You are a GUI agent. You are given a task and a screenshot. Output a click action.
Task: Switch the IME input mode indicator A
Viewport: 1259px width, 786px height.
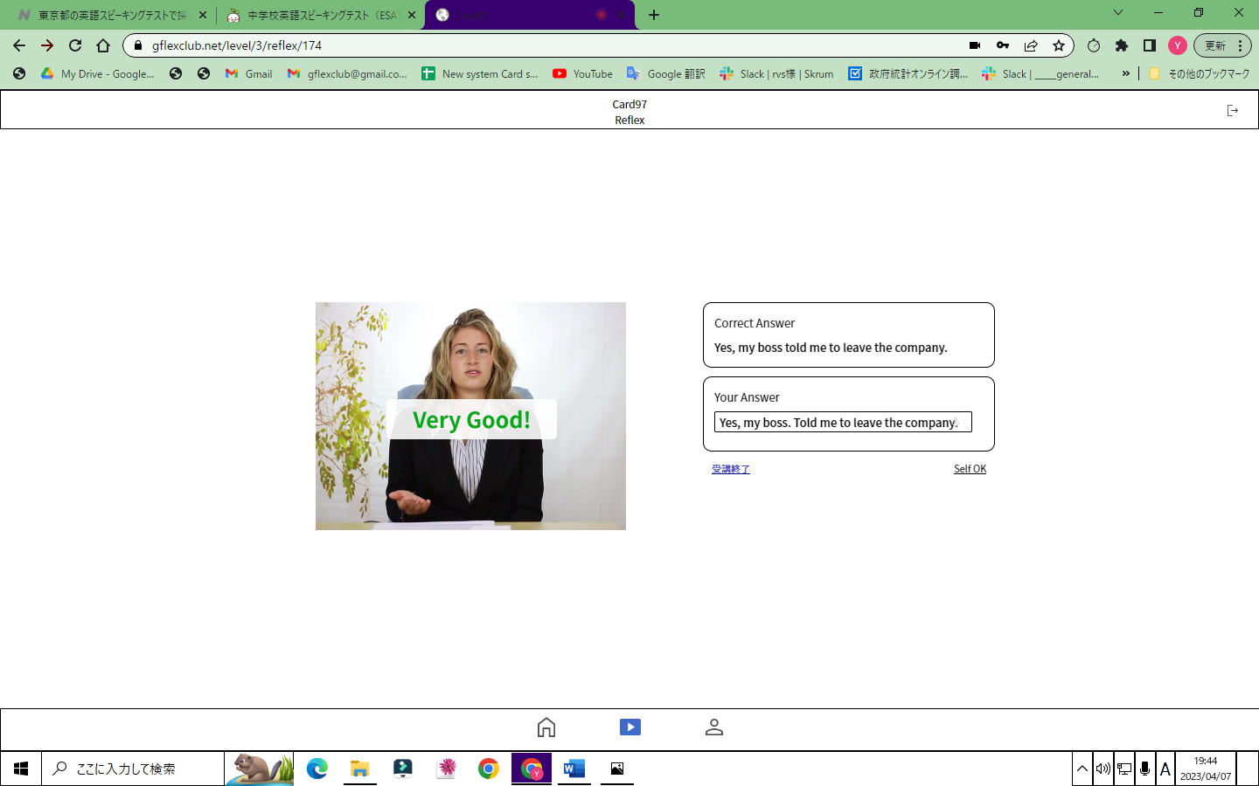point(1165,769)
